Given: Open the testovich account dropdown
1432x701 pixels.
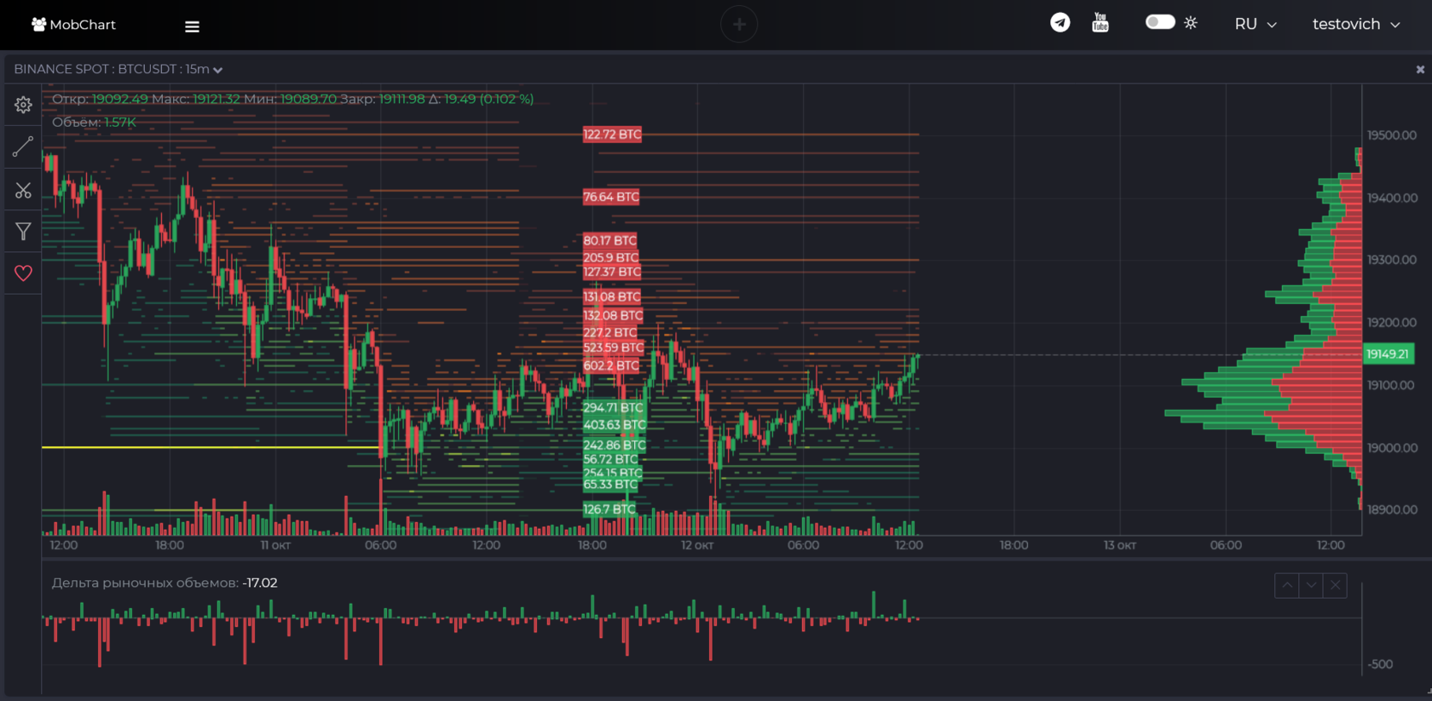Looking at the screenshot, I should coord(1356,24).
